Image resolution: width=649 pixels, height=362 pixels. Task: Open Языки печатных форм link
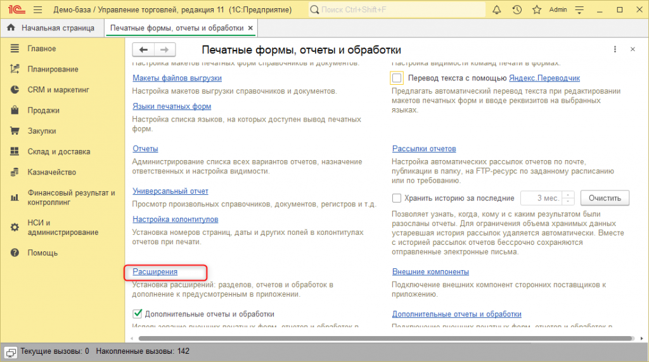tap(172, 106)
